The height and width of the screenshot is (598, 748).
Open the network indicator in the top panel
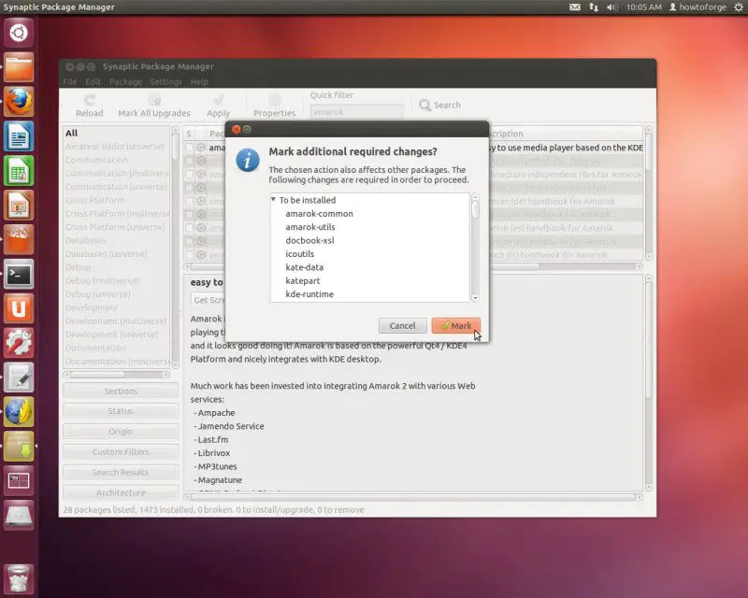(x=594, y=7)
